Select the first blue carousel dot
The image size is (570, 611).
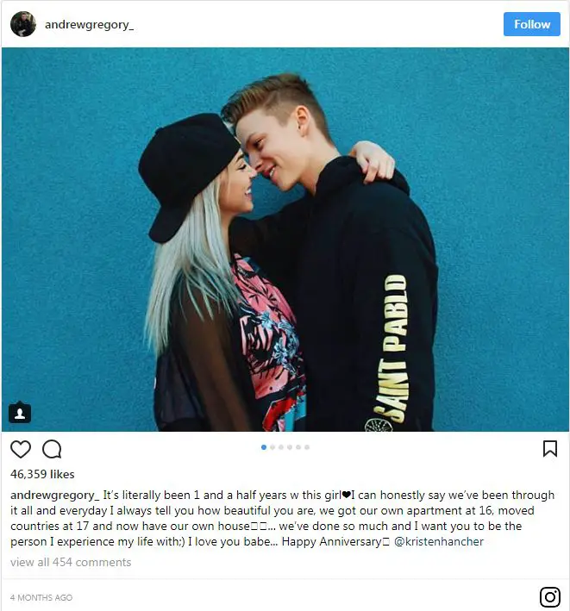[x=264, y=447]
